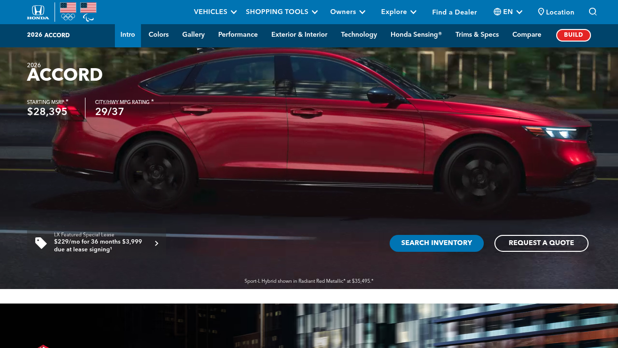Open site search with magnifier icon
The width and height of the screenshot is (618, 348).
(593, 12)
